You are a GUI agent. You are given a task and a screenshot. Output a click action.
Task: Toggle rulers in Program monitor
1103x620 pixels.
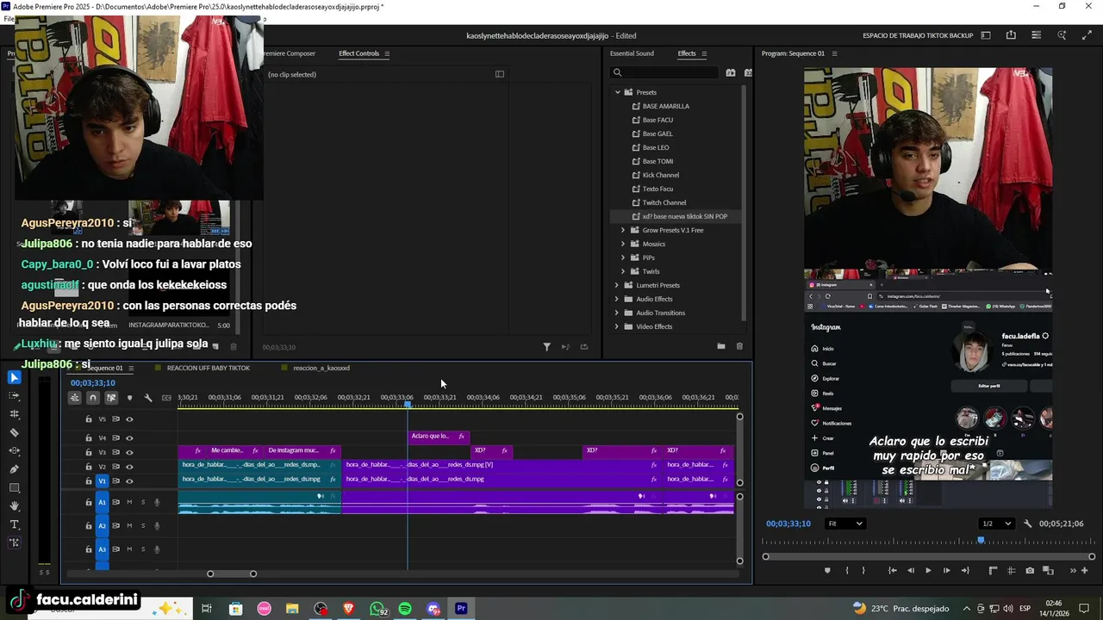click(993, 570)
